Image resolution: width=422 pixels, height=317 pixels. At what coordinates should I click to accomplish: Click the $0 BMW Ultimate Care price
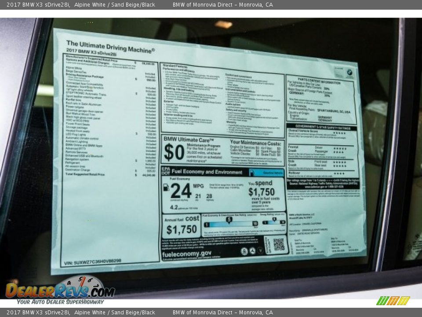point(174,152)
